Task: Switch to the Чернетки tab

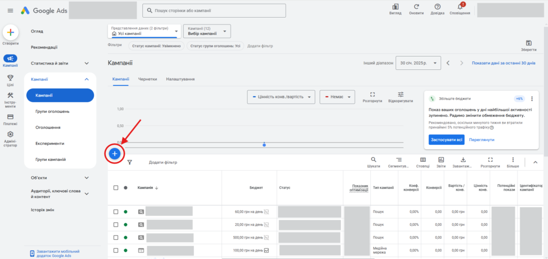Action: coord(147,79)
